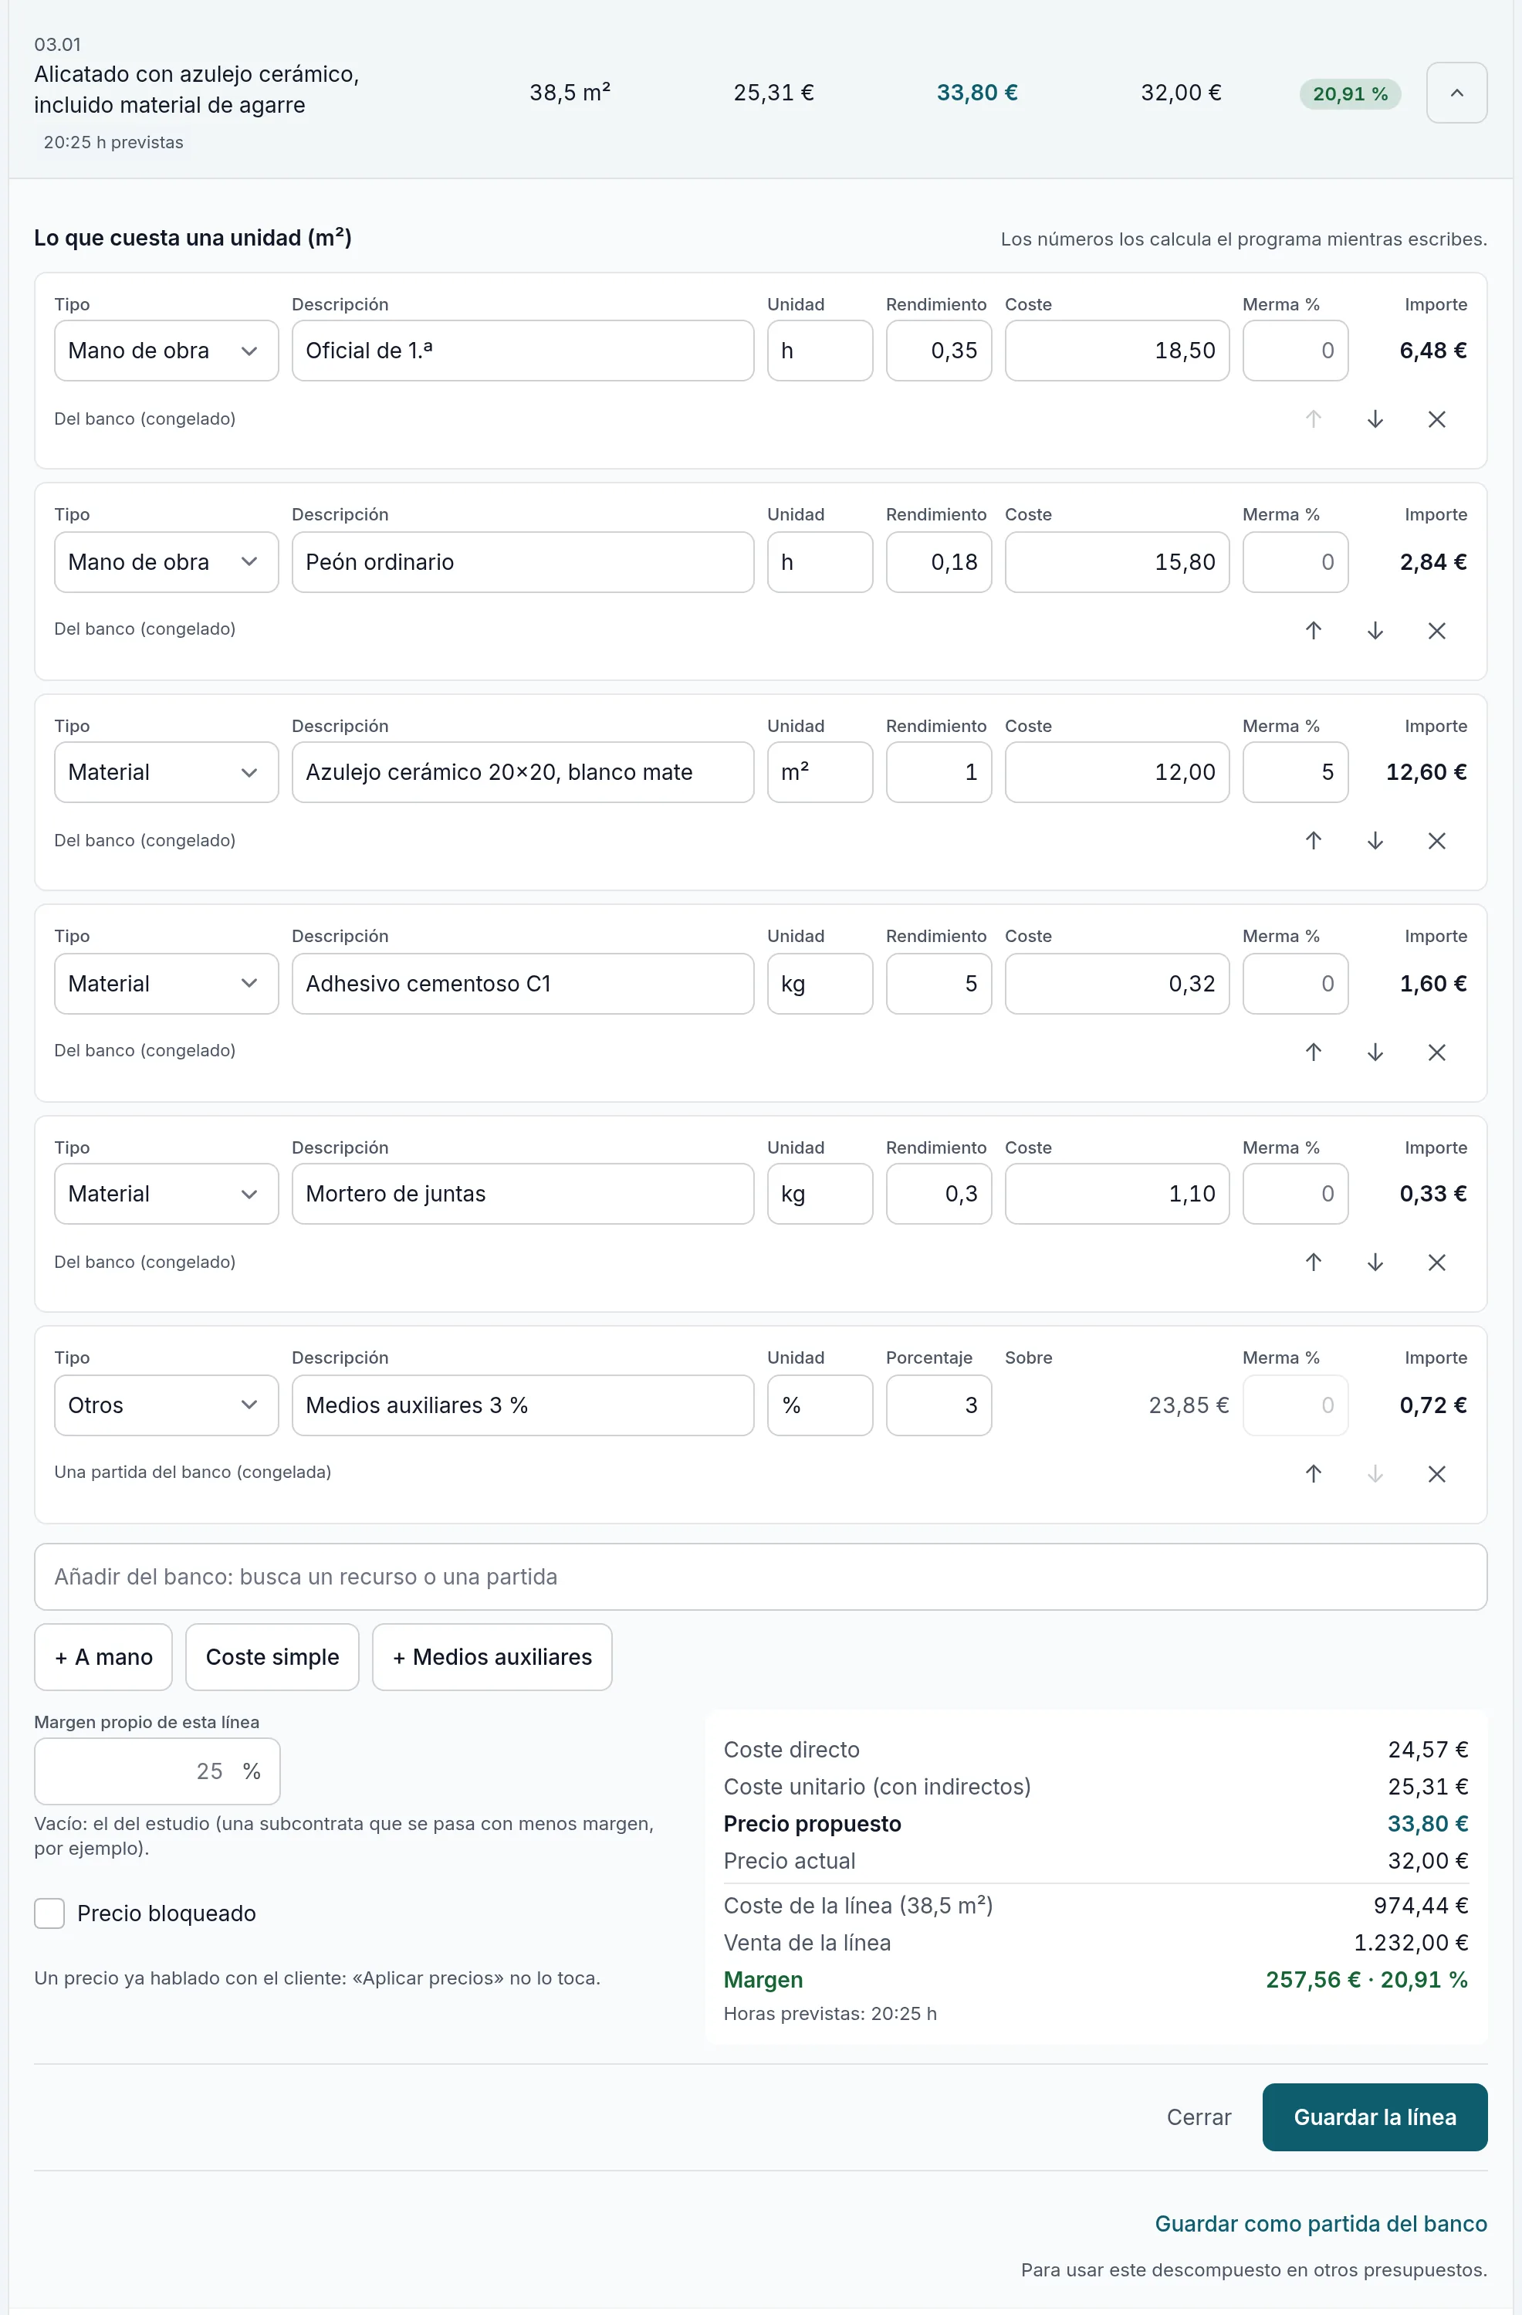Open Tipo dropdown for Azulejo cerámico
The height and width of the screenshot is (2315, 1522).
[x=166, y=772]
